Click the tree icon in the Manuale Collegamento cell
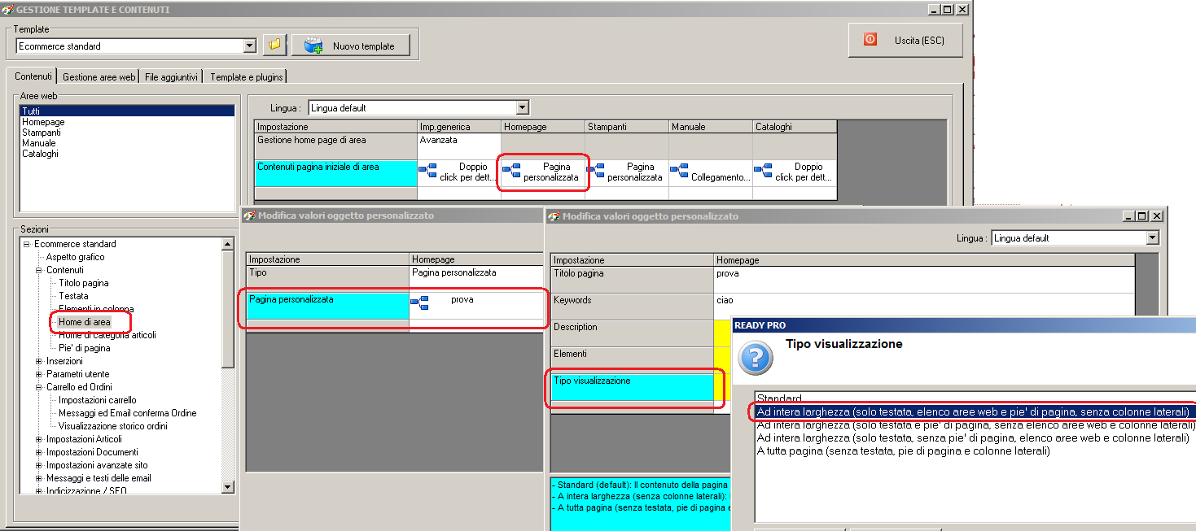 679,171
